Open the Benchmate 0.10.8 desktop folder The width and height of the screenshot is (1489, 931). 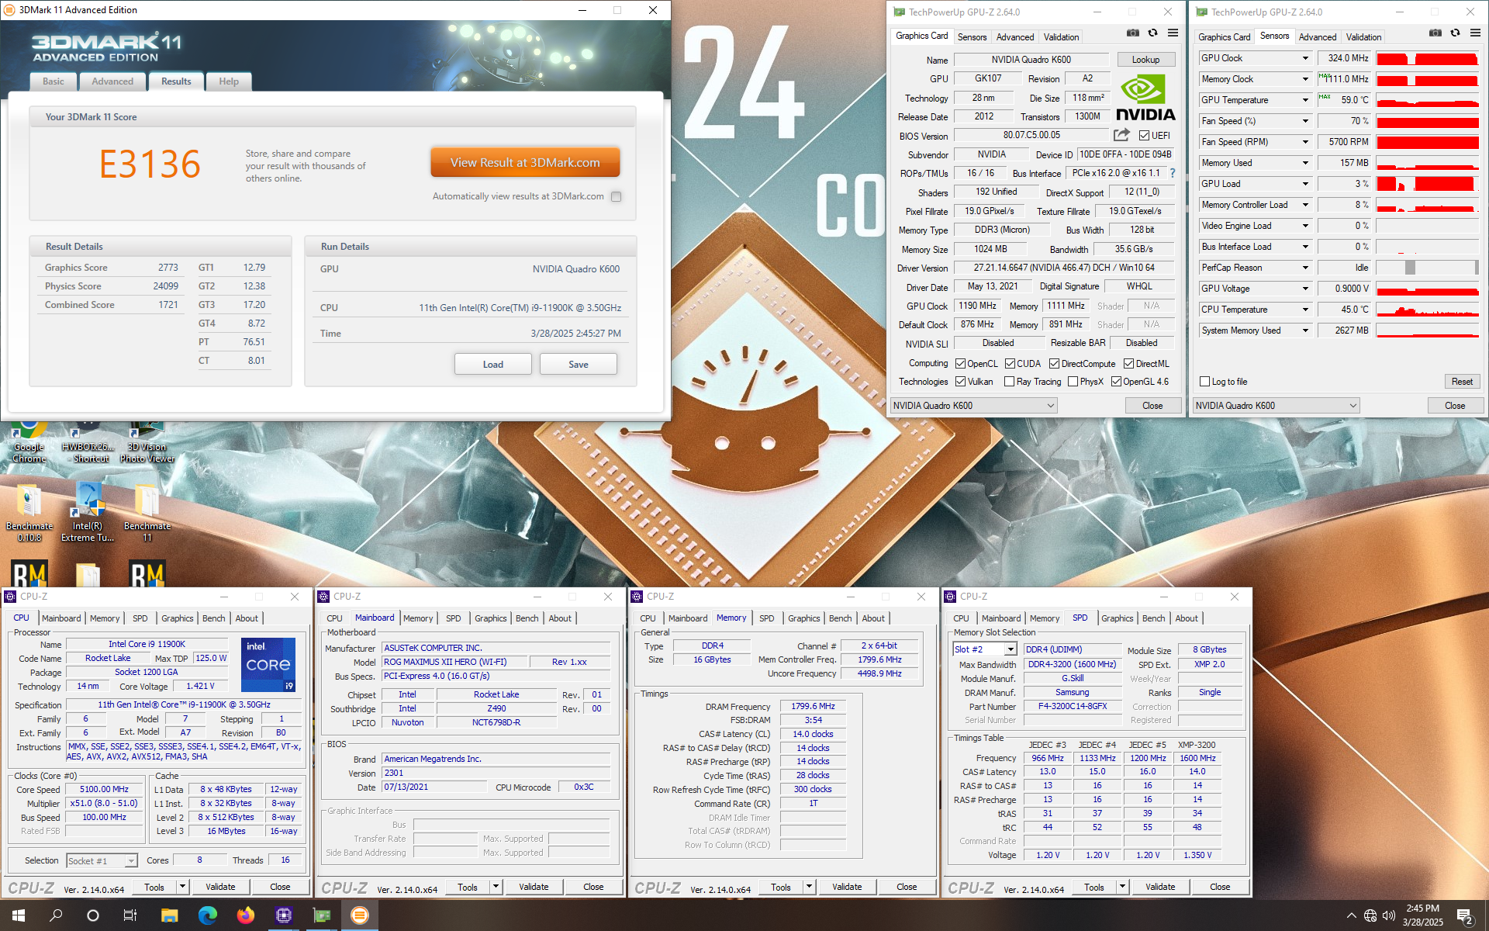[x=29, y=510]
